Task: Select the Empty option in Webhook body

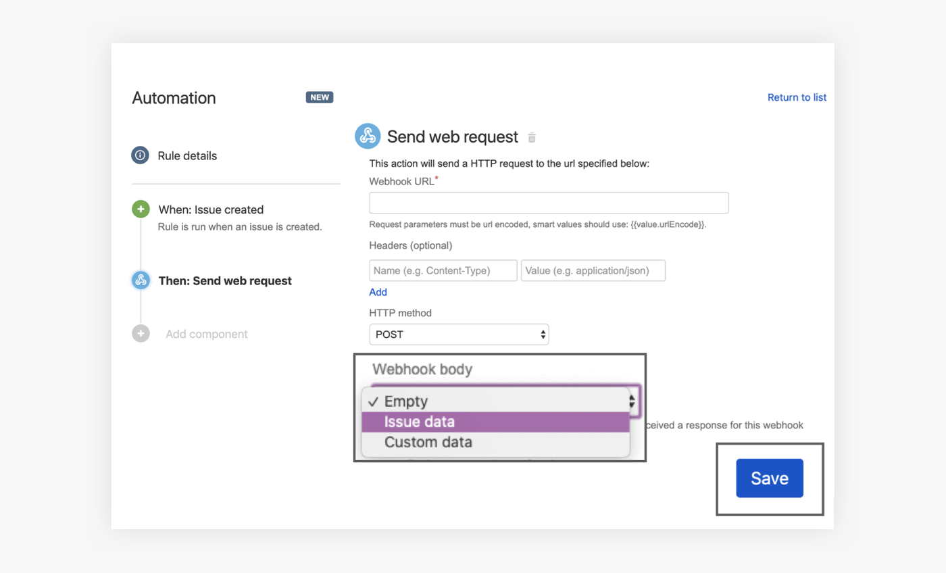Action: [x=406, y=401]
